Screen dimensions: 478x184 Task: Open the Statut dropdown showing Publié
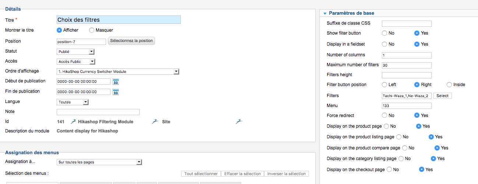pos(76,52)
